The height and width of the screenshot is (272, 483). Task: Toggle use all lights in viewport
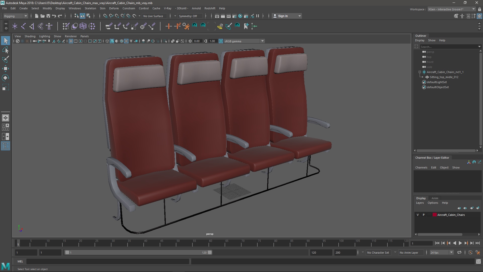click(131, 41)
